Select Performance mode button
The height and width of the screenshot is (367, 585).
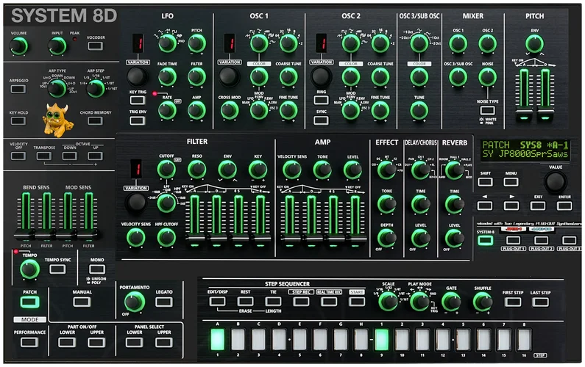point(29,342)
